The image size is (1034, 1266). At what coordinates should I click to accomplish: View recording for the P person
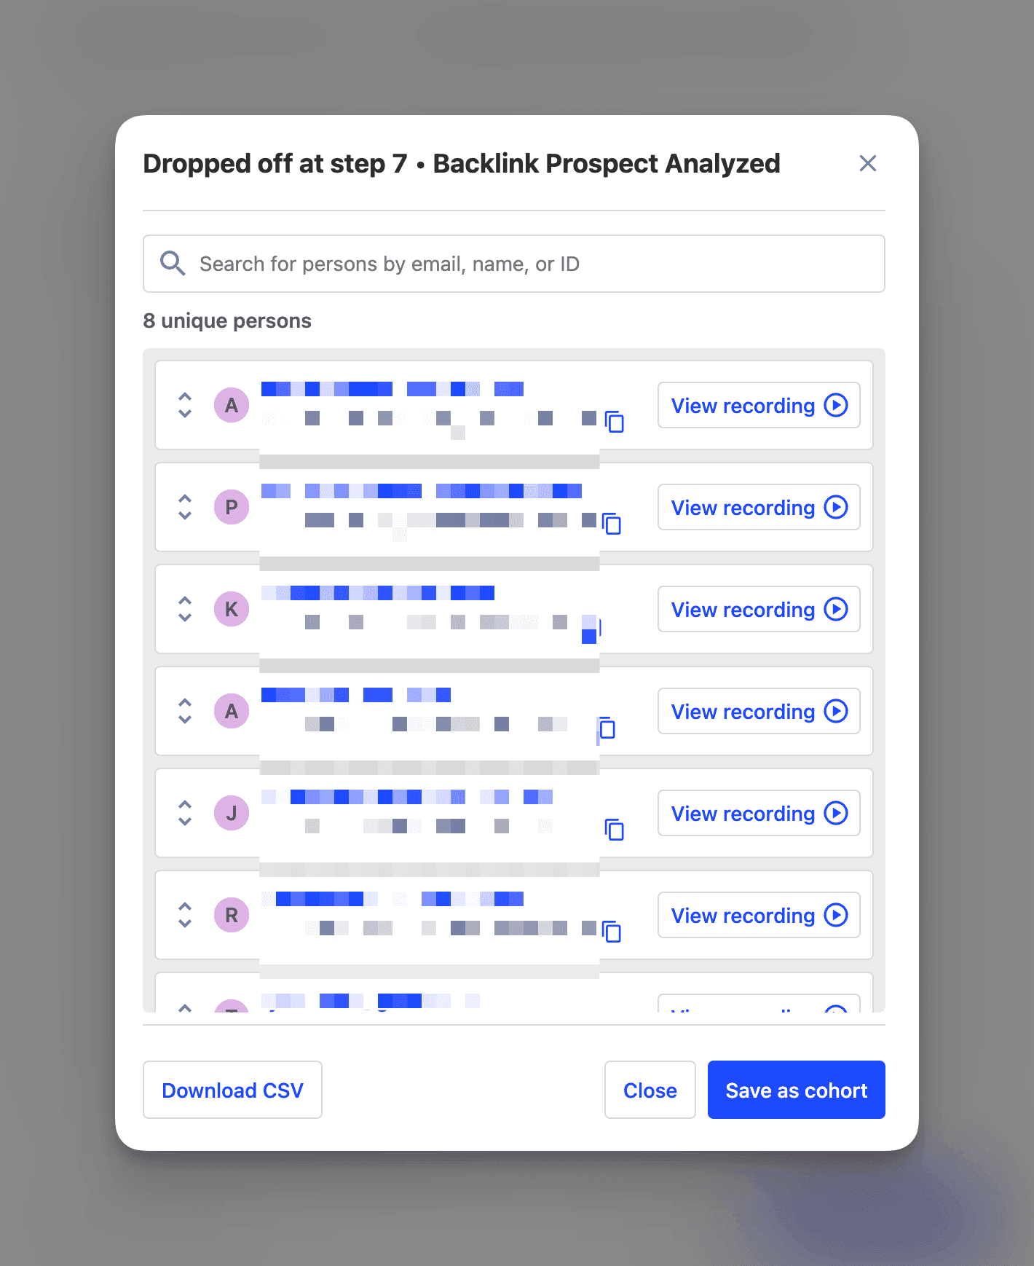tap(758, 507)
